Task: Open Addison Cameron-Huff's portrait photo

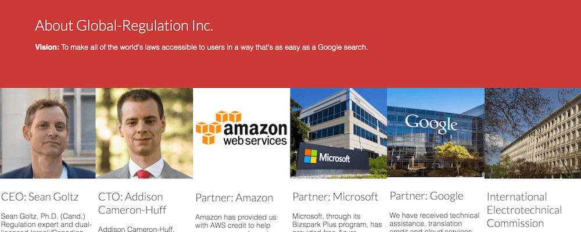Action: tap(144, 133)
